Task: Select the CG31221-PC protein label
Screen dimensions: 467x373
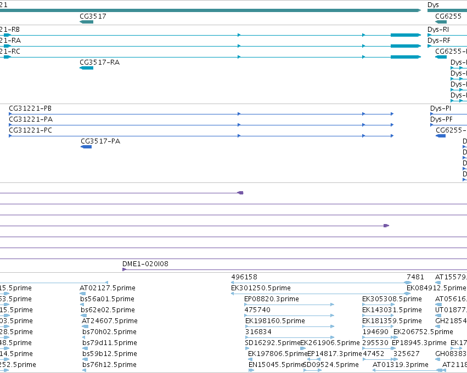Action: tap(30, 130)
